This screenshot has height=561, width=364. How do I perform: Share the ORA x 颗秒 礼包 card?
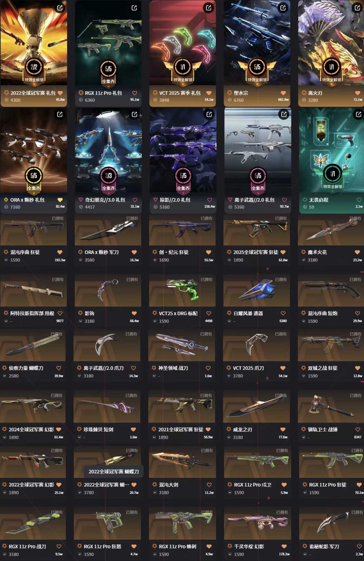60,114
